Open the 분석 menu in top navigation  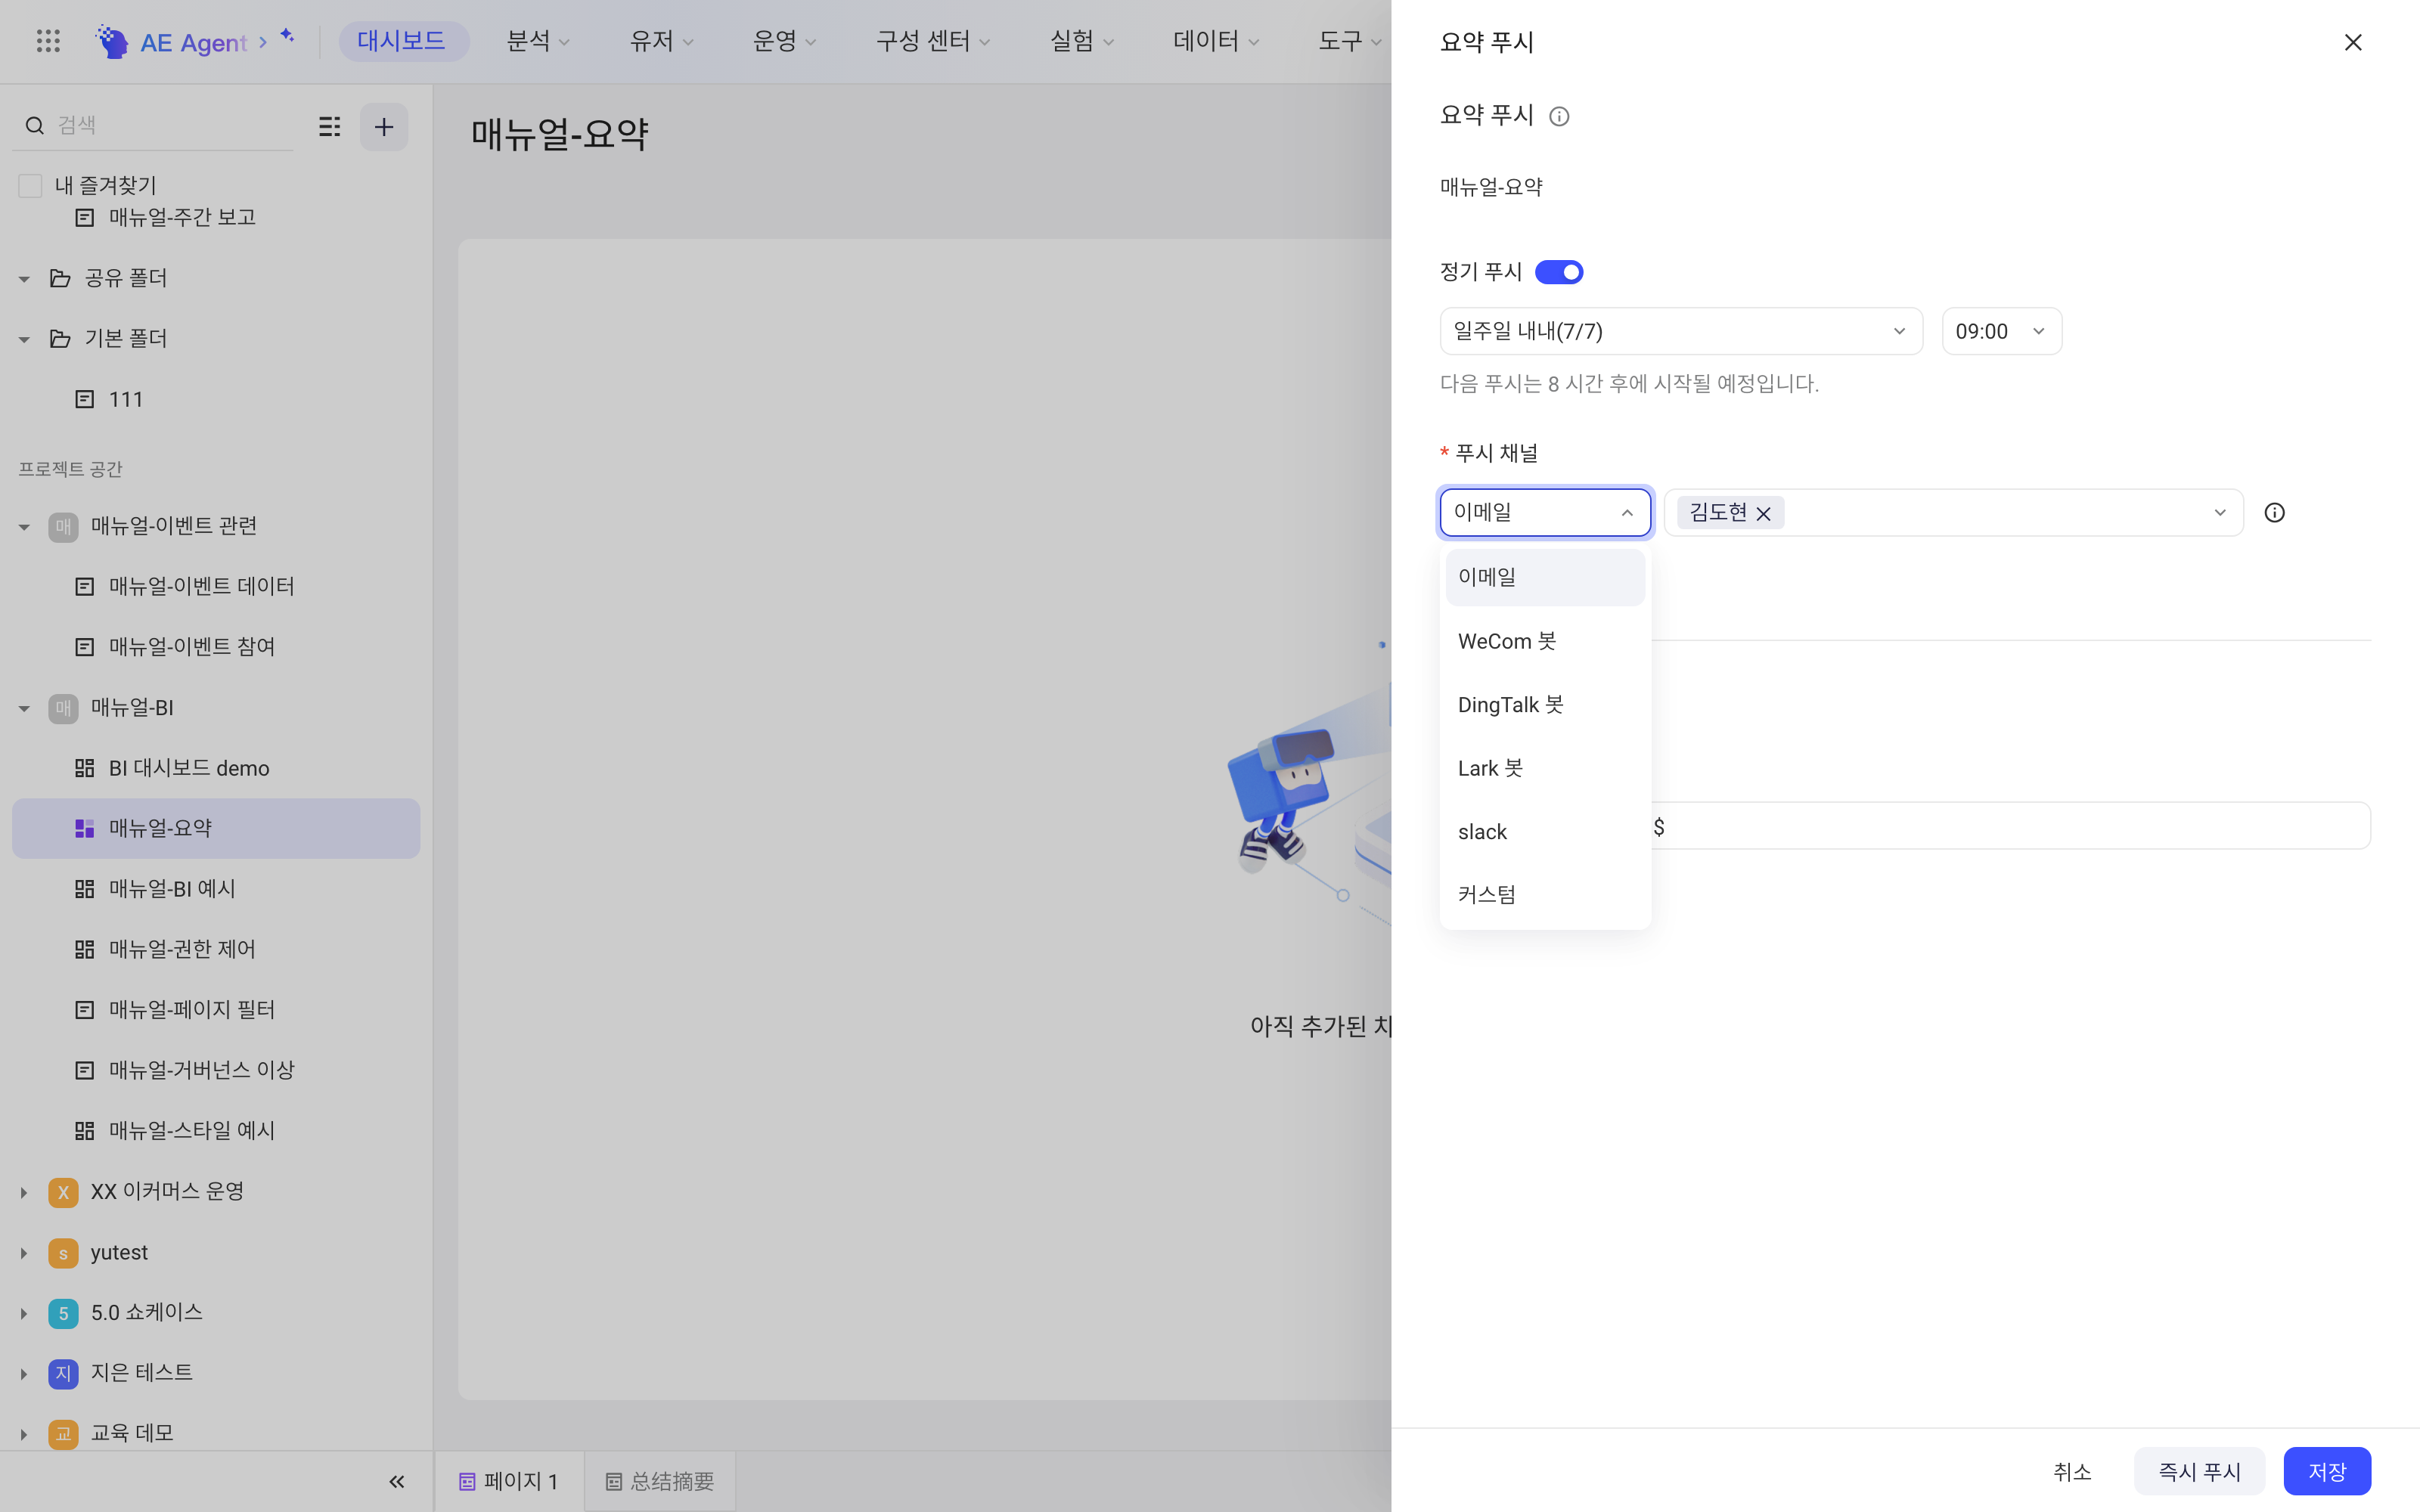(538, 41)
